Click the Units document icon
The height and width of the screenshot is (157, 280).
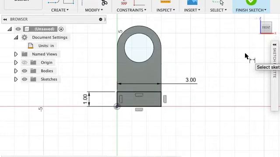[31, 46]
